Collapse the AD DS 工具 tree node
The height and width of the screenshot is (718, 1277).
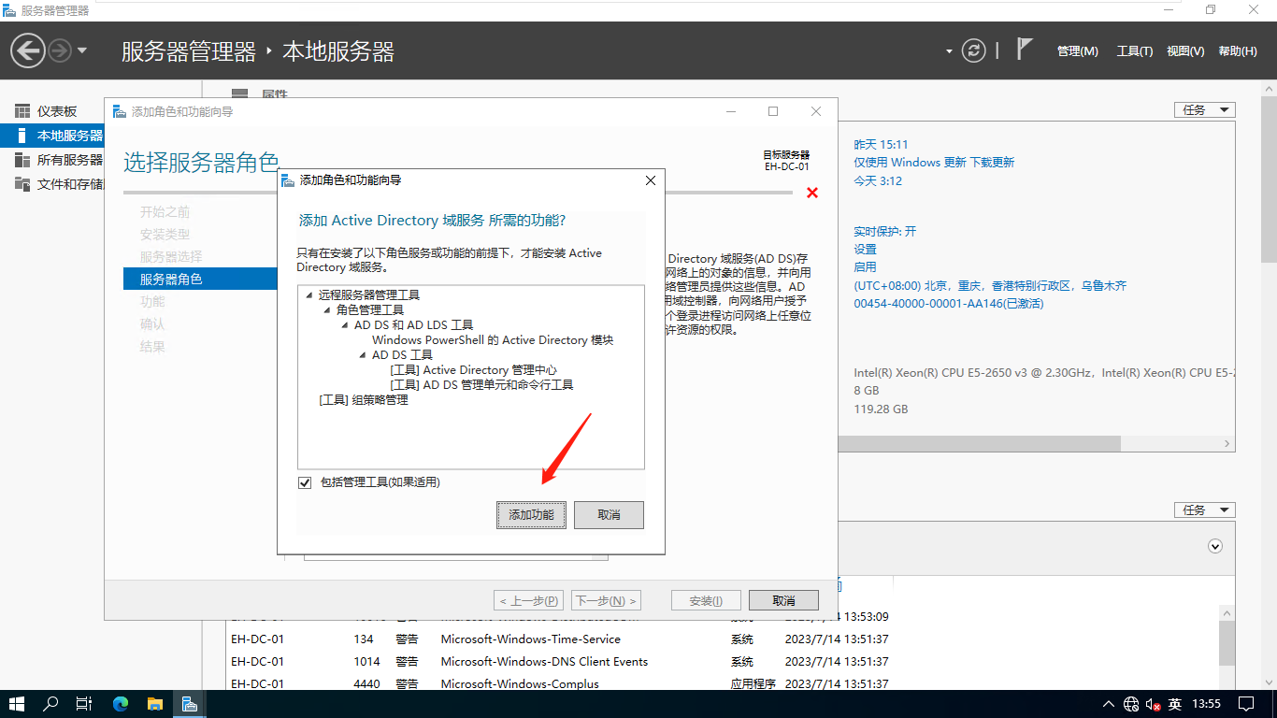pyautogui.click(x=363, y=355)
